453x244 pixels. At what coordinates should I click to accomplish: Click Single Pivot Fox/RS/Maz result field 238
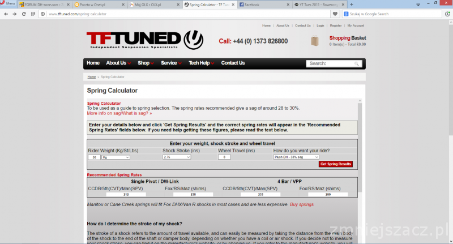[193, 195]
